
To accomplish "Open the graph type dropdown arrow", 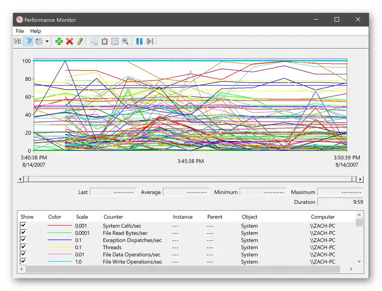I will point(47,41).
